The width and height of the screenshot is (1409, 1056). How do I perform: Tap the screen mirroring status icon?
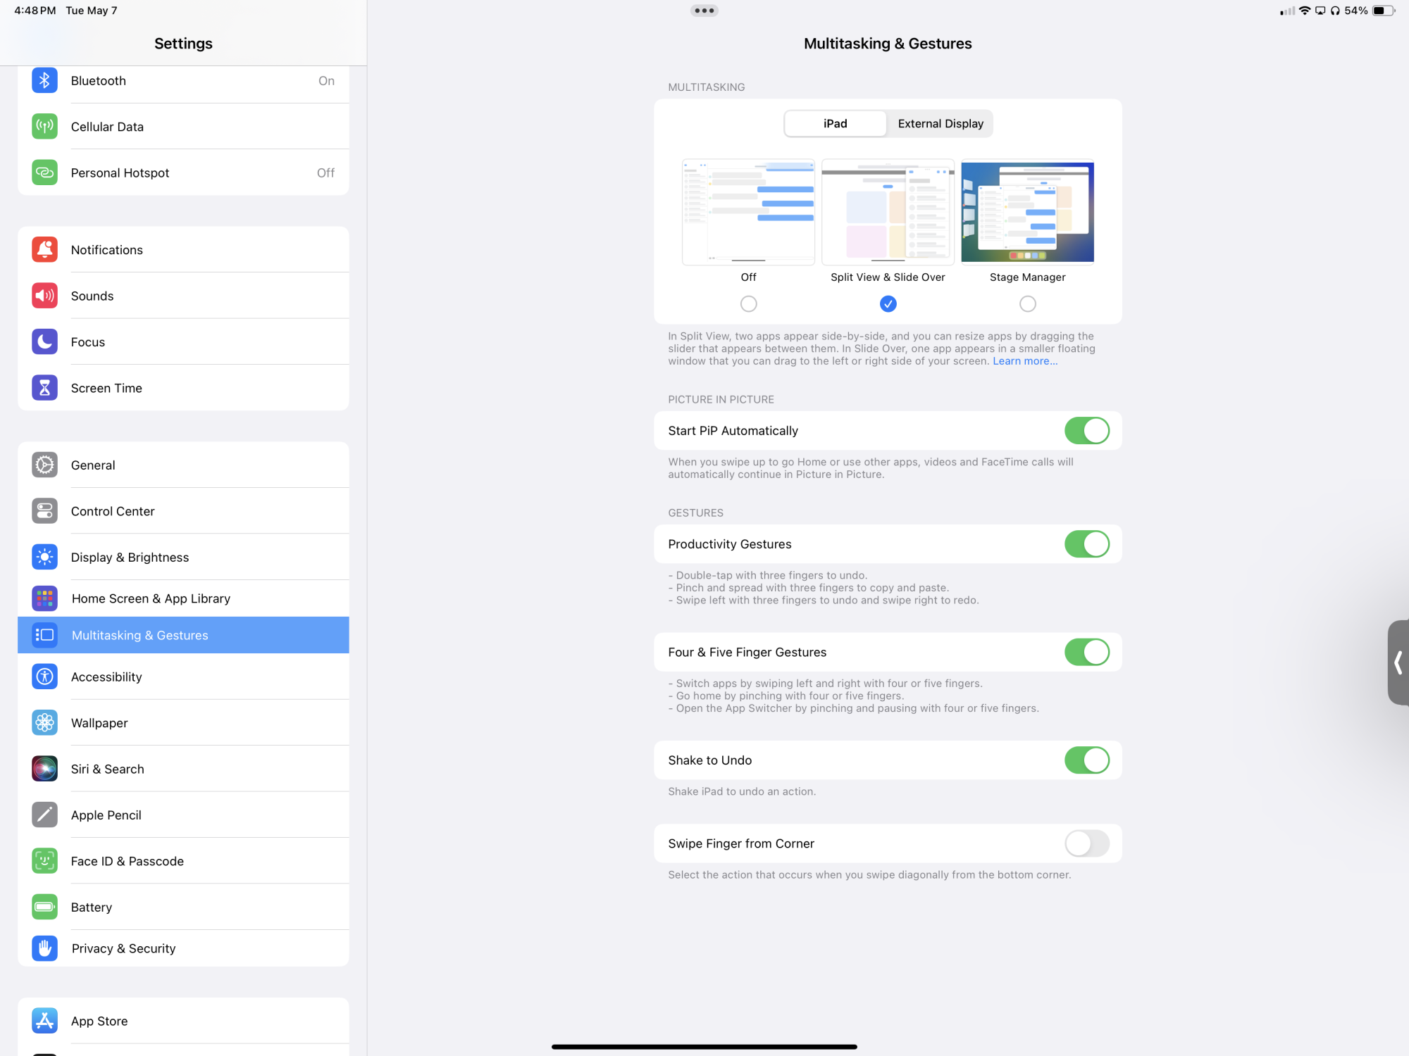click(x=1320, y=11)
